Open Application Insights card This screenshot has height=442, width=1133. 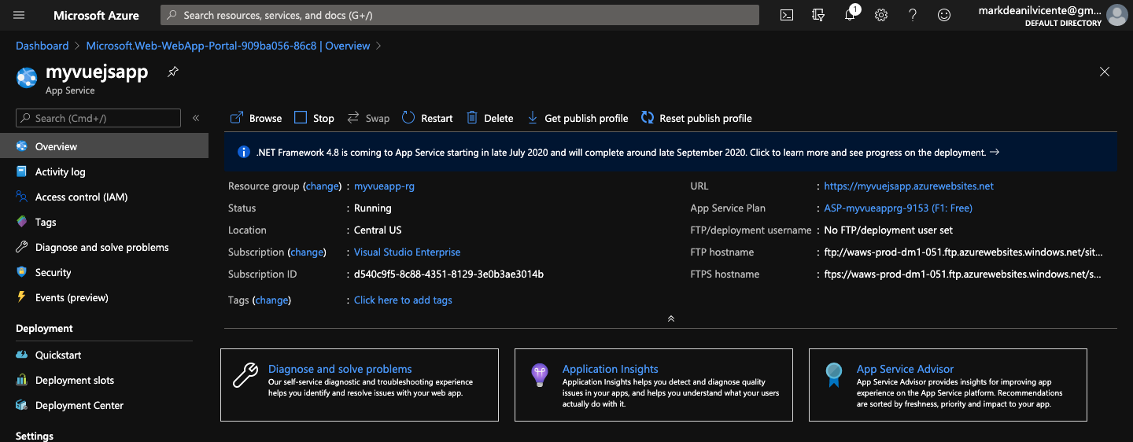click(654, 385)
